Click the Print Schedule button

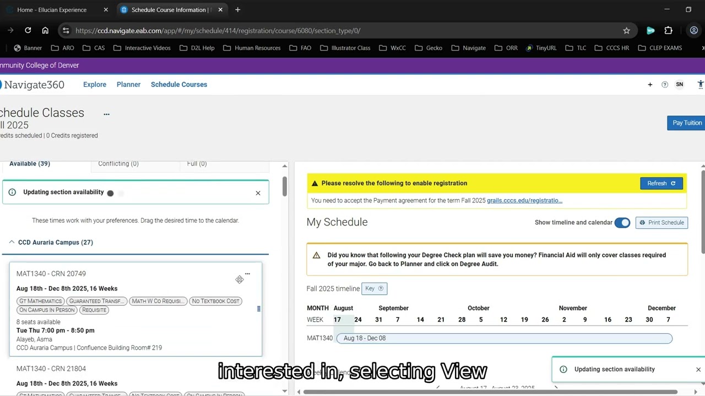tap(661, 223)
